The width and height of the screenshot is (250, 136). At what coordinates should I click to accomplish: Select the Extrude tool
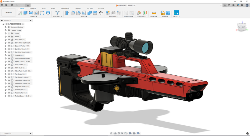click(x=25, y=13)
